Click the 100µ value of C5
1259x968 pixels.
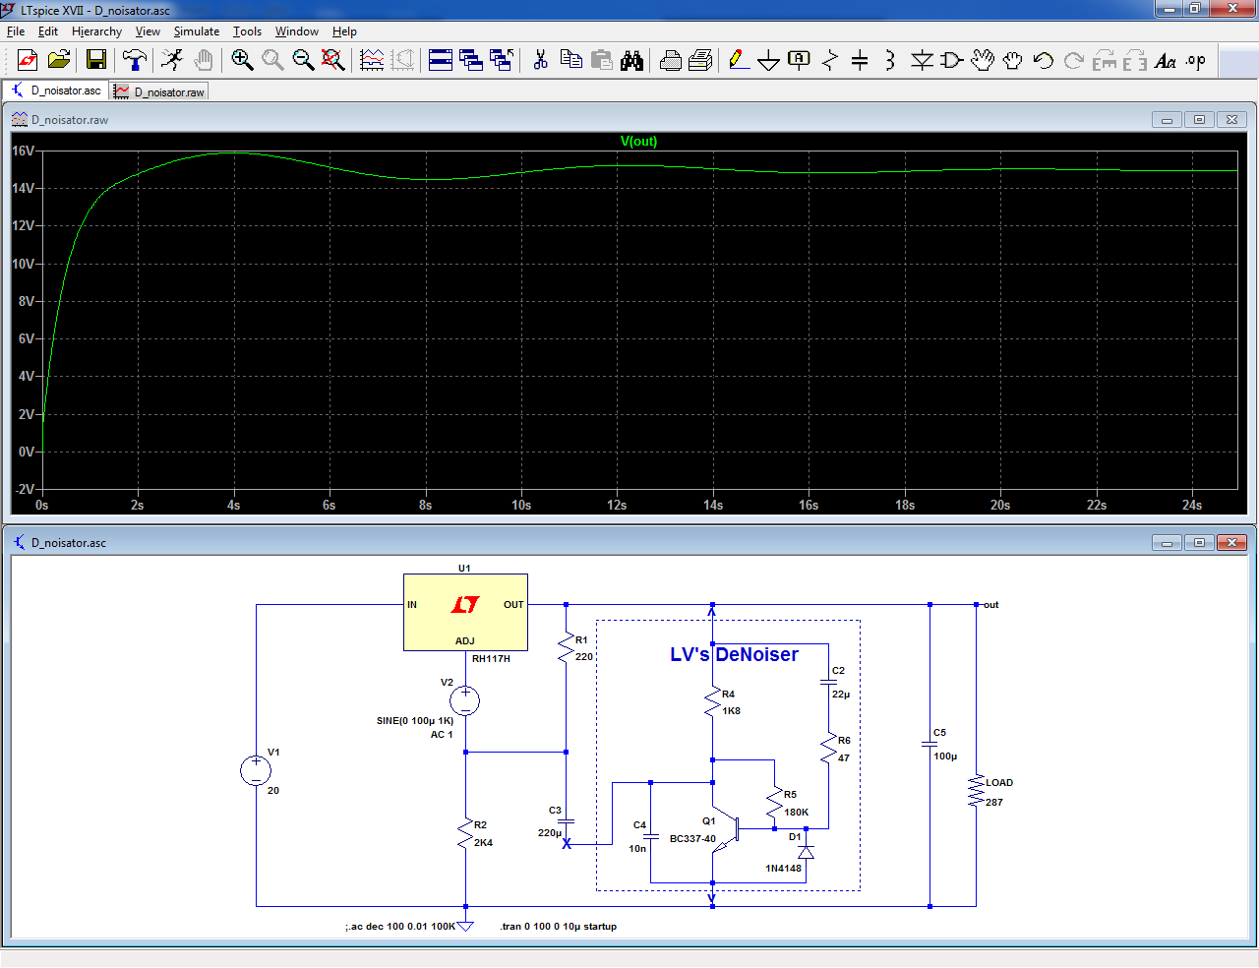click(x=945, y=756)
